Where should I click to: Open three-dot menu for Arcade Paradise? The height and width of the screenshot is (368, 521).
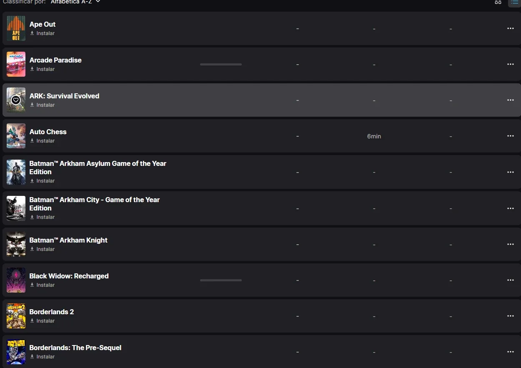(511, 64)
